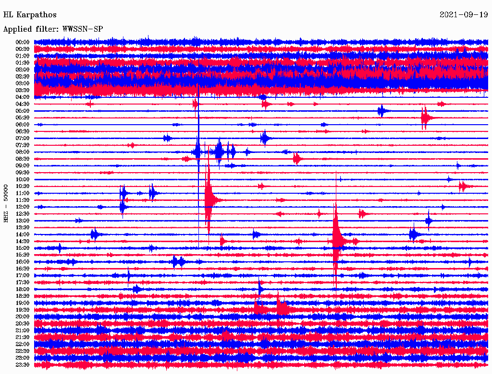Click the HL Karpathos station title

[30, 15]
